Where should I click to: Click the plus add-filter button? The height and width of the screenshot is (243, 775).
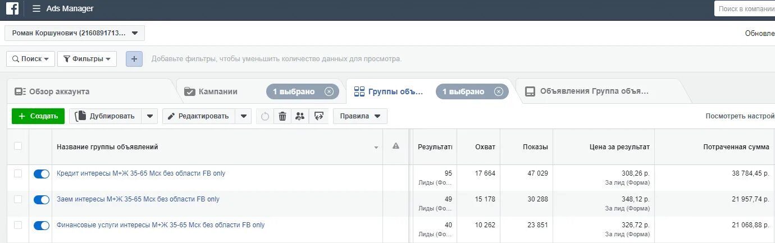click(x=134, y=58)
